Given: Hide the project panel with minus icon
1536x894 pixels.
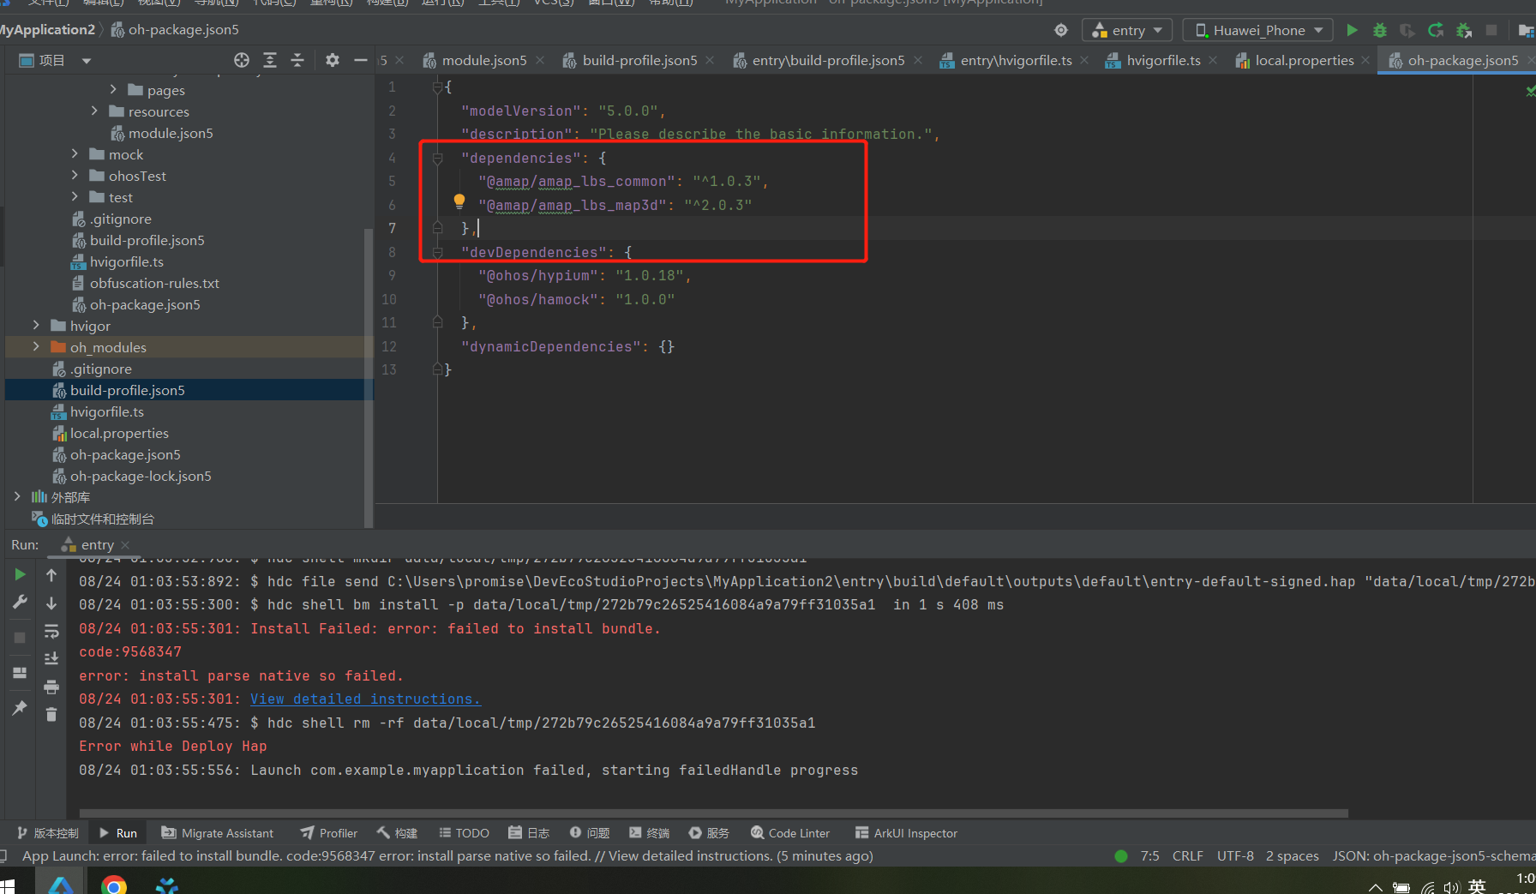Looking at the screenshot, I should [361, 60].
